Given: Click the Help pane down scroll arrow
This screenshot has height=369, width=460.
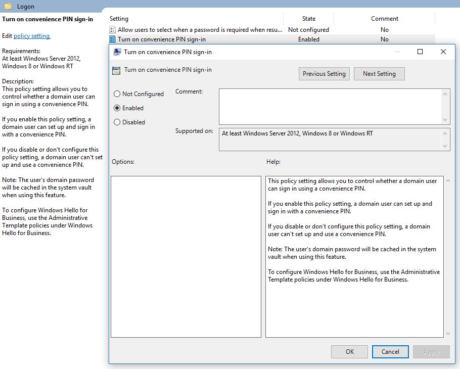Looking at the screenshot, I should click(447, 333).
